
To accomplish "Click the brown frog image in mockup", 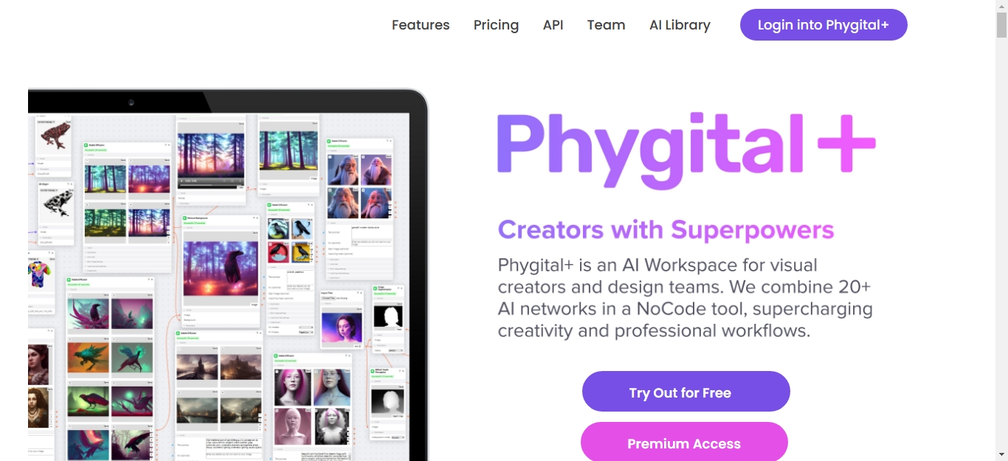I will pos(55,135).
